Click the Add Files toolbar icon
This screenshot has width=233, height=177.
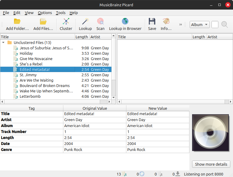pos(43,22)
